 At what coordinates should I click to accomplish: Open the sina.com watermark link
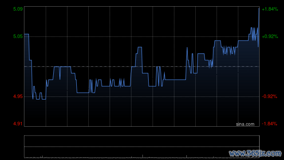(245, 124)
